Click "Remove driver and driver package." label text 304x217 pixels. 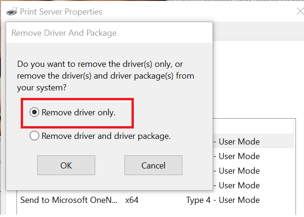pos(106,136)
